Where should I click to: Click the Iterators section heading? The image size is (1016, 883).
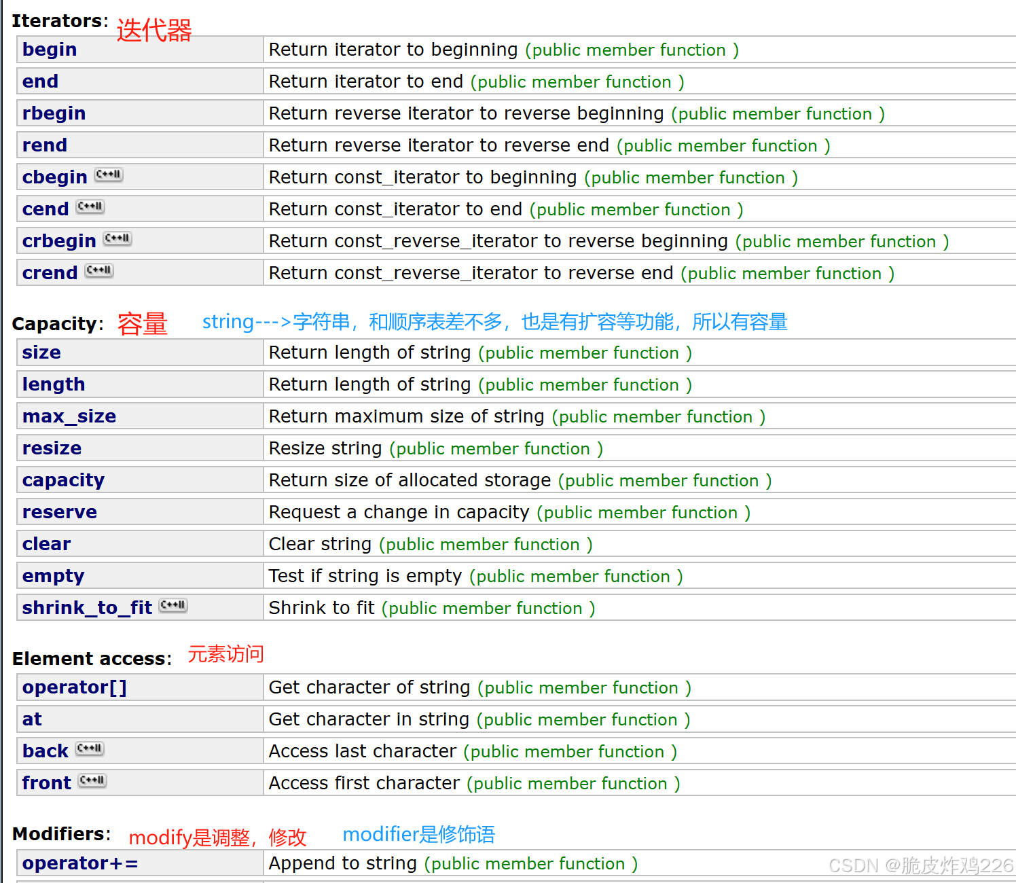point(60,21)
